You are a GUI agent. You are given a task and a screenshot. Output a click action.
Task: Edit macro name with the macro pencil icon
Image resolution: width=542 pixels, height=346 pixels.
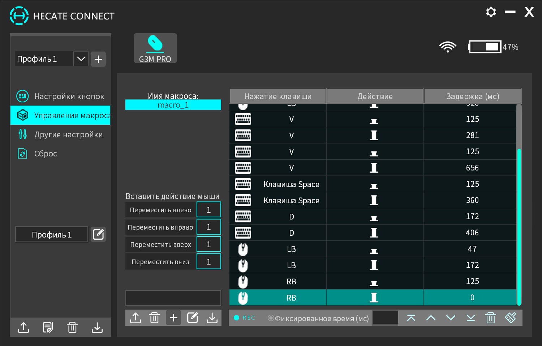click(193, 318)
